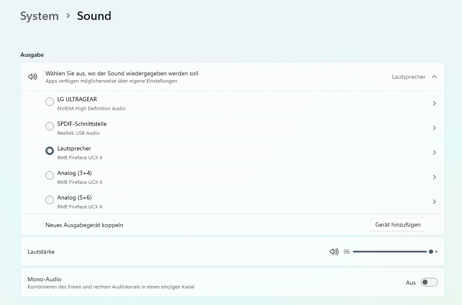Click Realtek USB Audio subtitle

click(79, 133)
